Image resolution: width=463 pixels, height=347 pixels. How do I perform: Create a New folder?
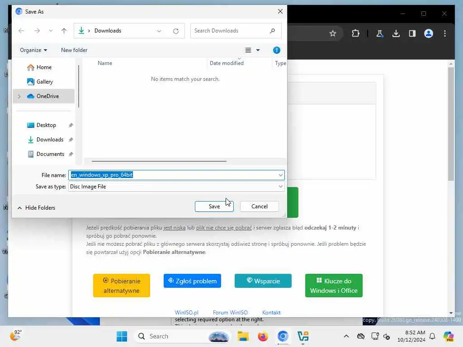click(74, 50)
